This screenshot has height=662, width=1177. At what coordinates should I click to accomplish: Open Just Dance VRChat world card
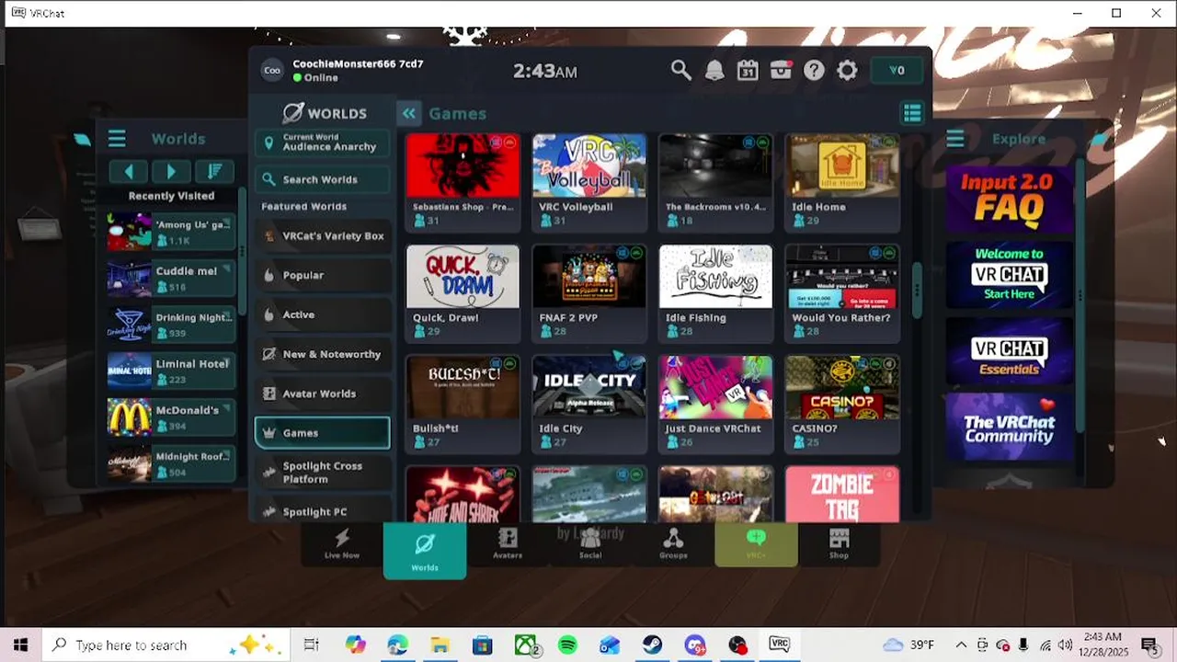click(x=715, y=404)
